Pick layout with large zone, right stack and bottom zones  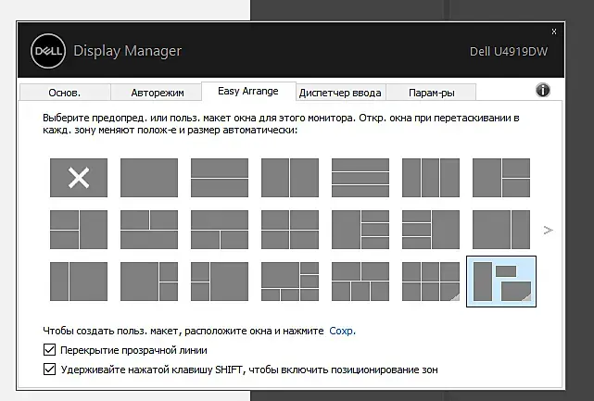coord(290,282)
